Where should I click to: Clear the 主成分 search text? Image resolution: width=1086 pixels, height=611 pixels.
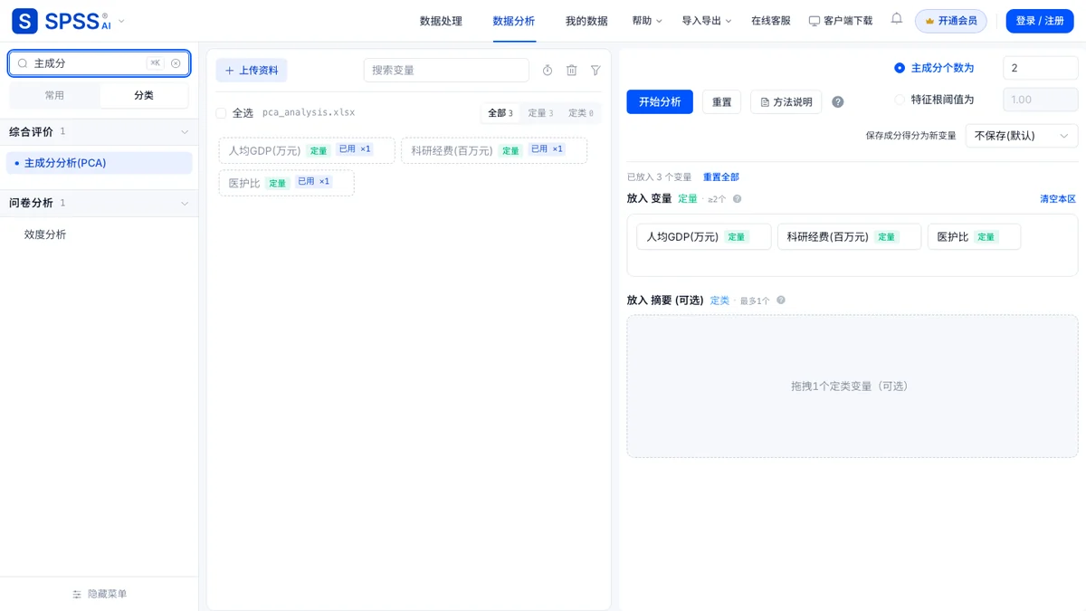tap(176, 63)
